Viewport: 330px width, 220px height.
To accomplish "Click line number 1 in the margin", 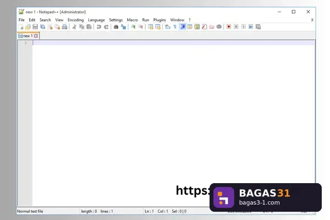I will [26, 43].
